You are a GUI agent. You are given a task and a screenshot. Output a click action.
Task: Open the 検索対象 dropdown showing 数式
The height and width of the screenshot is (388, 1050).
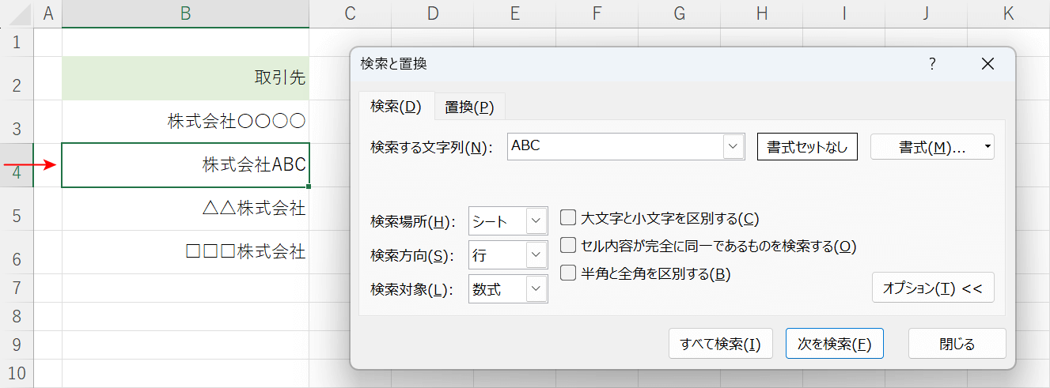(508, 289)
